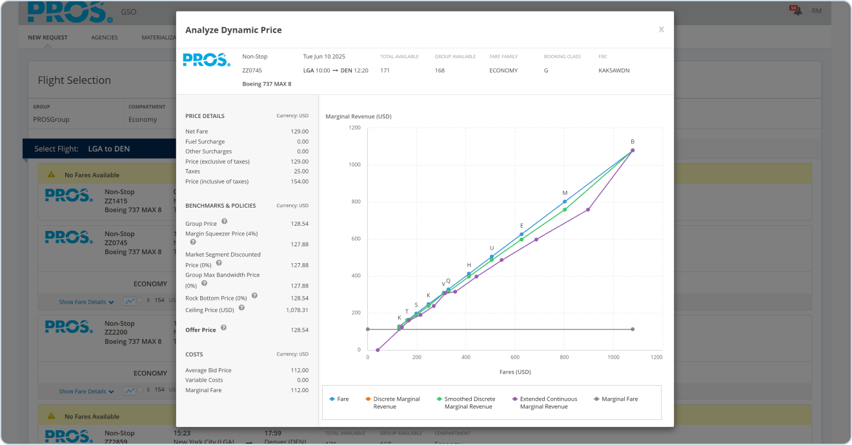Open the New Request tab
The width and height of the screenshot is (852, 445).
(x=48, y=37)
